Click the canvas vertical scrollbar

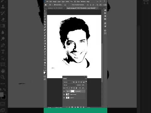click(102, 63)
